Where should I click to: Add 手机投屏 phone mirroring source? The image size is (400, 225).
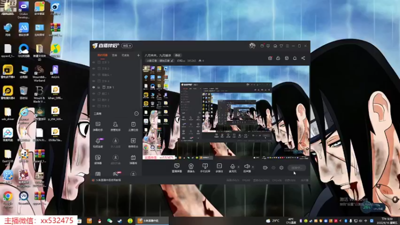pos(205,168)
